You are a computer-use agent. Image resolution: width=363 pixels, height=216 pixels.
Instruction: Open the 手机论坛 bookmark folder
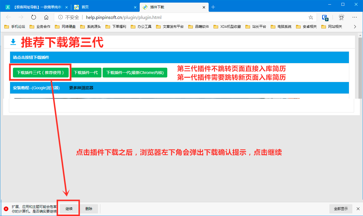pos(14,26)
